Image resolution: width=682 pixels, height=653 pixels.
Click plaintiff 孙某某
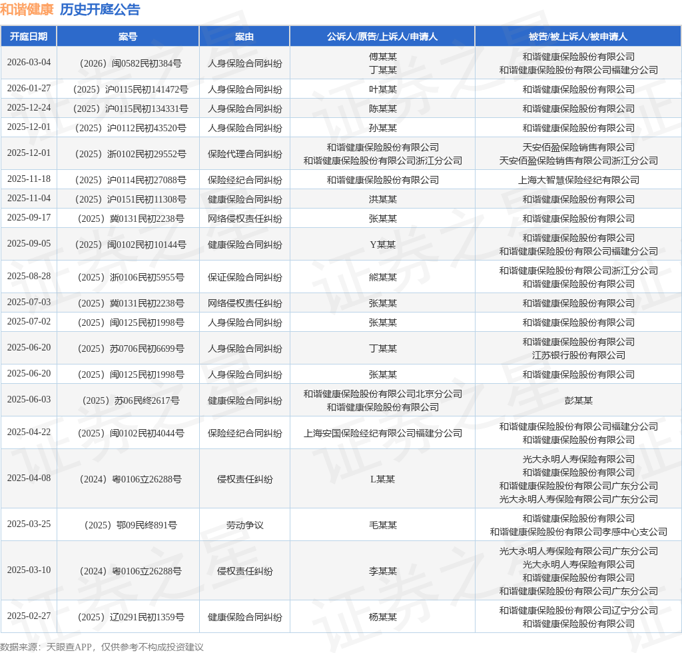tap(382, 129)
